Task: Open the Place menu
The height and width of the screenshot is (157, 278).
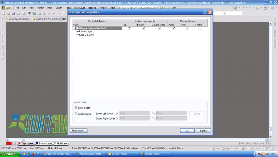Action: click(x=50, y=8)
